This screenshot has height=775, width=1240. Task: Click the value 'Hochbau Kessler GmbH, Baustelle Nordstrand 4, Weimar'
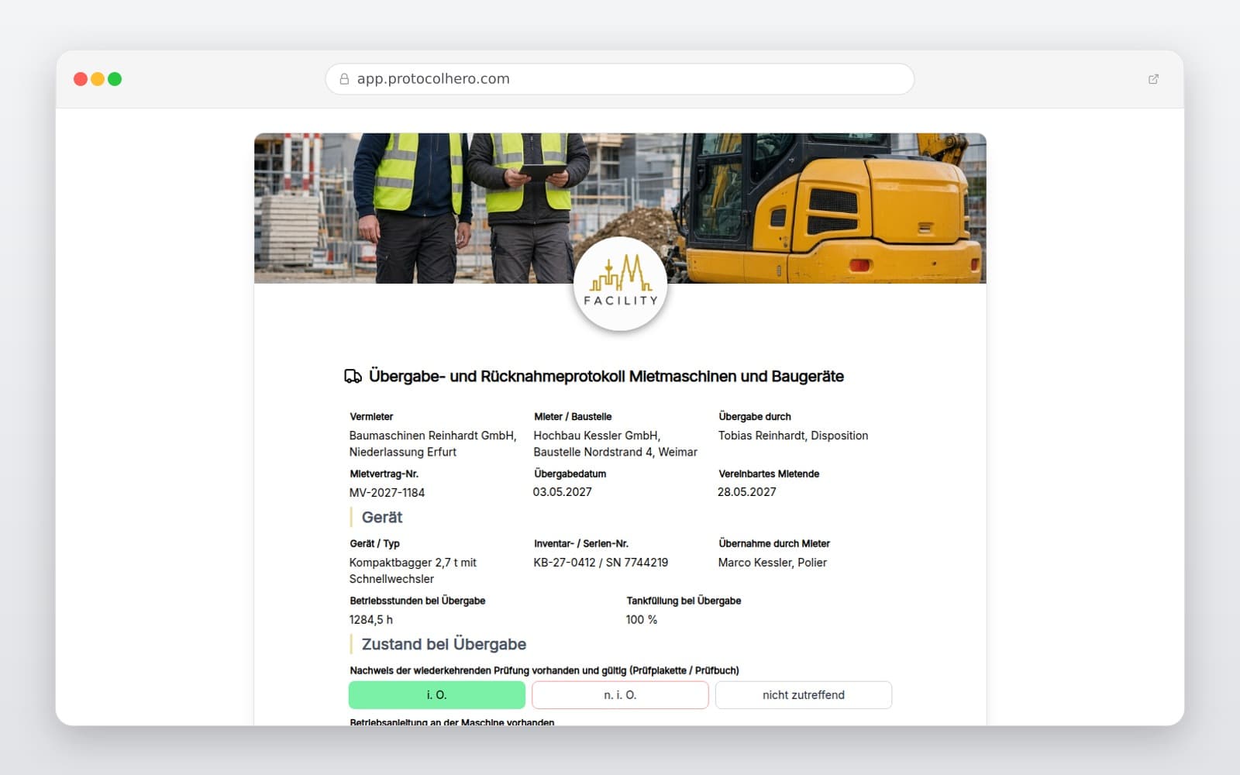[615, 444]
